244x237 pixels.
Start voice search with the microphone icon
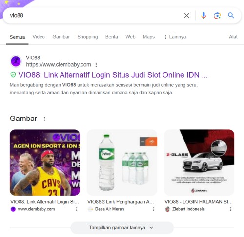203,16
